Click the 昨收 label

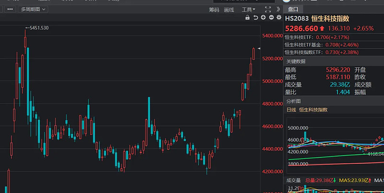(360, 77)
